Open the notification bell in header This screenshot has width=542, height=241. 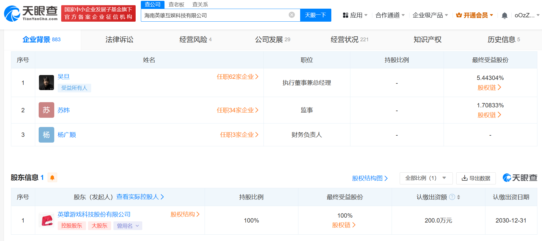click(x=504, y=15)
